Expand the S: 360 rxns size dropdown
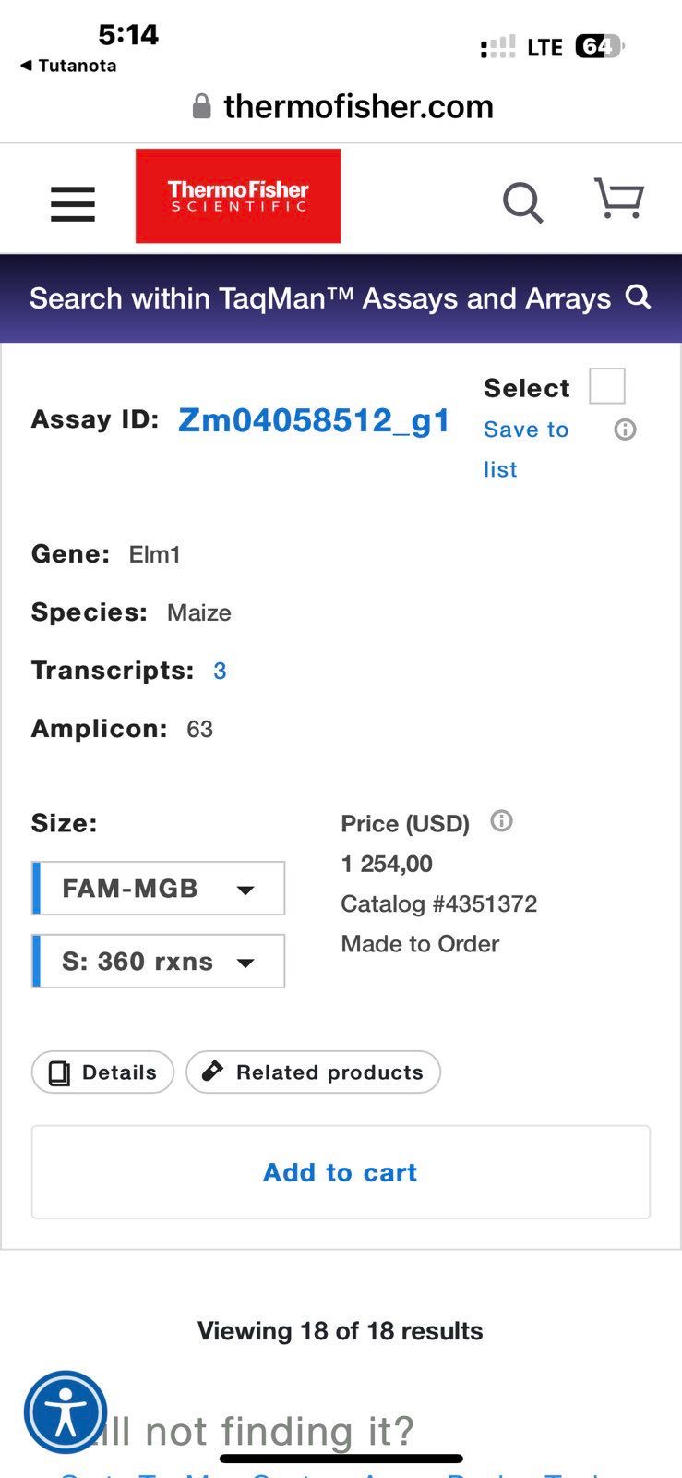Image resolution: width=682 pixels, height=1478 pixels. (159, 962)
